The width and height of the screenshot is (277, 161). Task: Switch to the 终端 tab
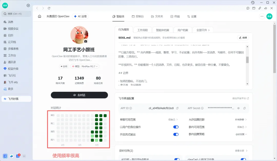(x=175, y=16)
